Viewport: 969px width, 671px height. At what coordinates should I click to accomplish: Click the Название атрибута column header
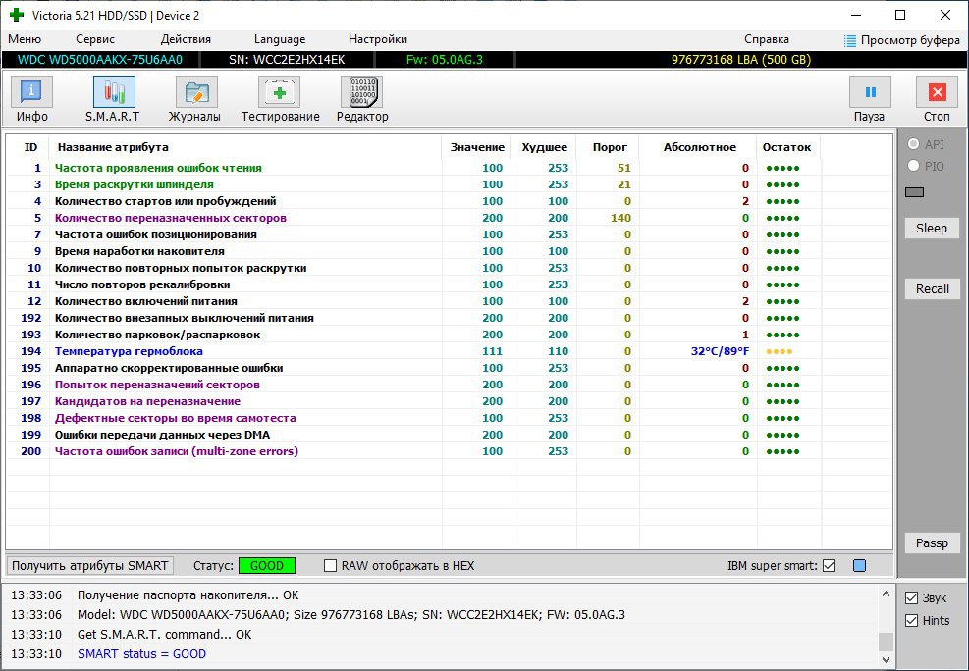(113, 147)
